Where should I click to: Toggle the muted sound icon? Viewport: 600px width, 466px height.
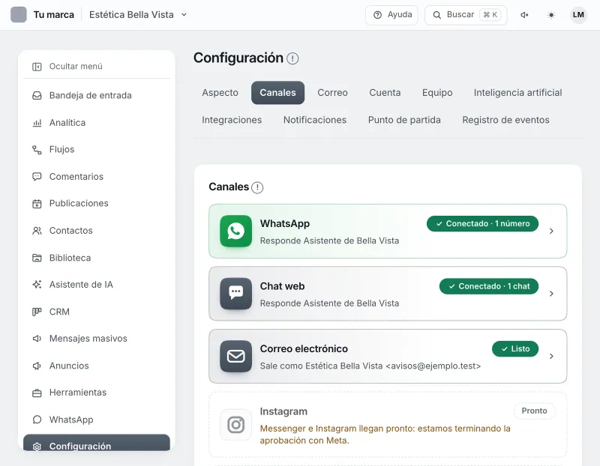[x=524, y=15]
